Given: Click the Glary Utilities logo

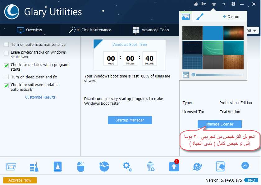Looking at the screenshot, I should [12, 12].
